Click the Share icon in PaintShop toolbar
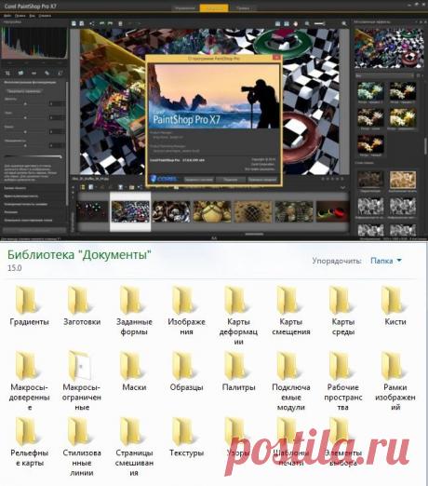Screen dimensions: 428x486 pyautogui.click(x=92, y=23)
